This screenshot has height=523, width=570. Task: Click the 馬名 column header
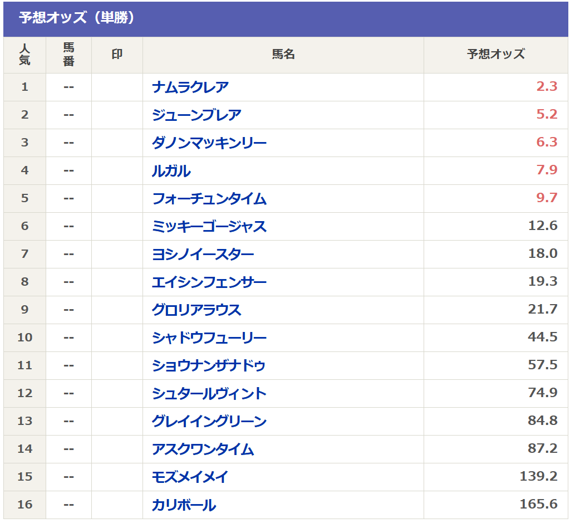coord(283,55)
